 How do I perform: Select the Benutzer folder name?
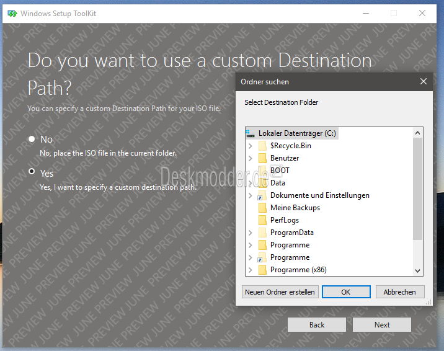click(x=285, y=158)
